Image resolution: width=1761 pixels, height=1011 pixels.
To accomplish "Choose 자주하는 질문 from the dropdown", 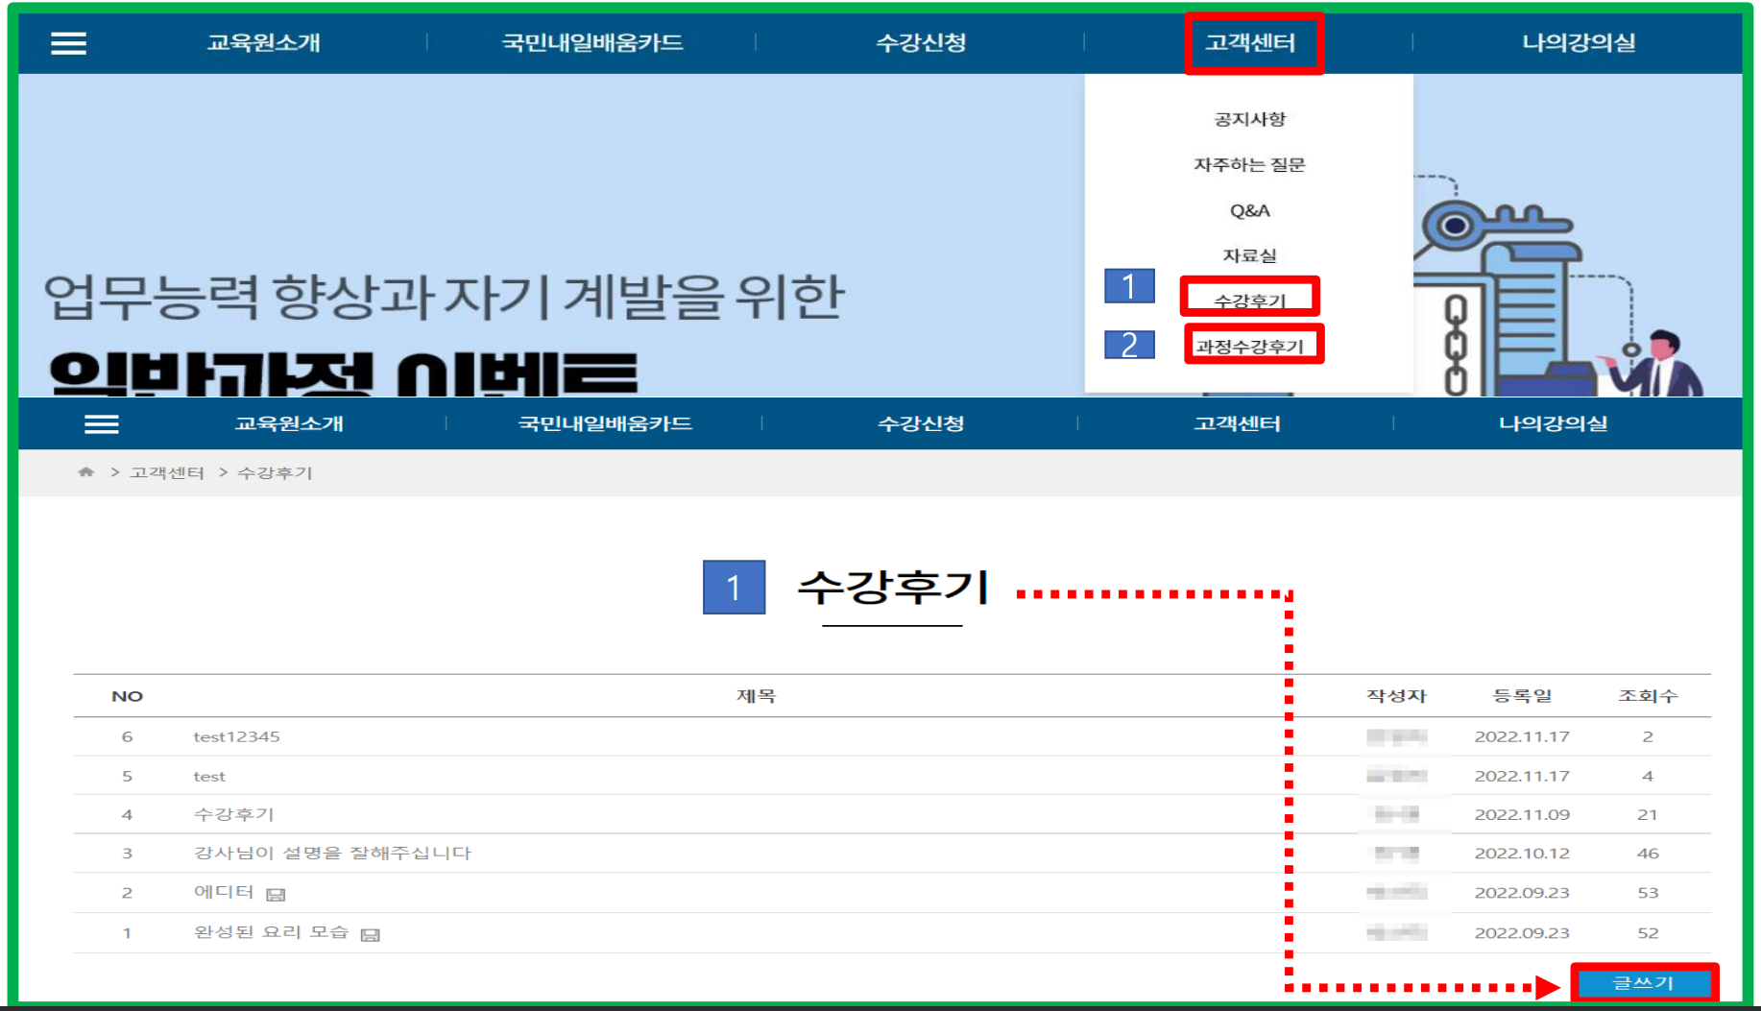I will point(1249,165).
